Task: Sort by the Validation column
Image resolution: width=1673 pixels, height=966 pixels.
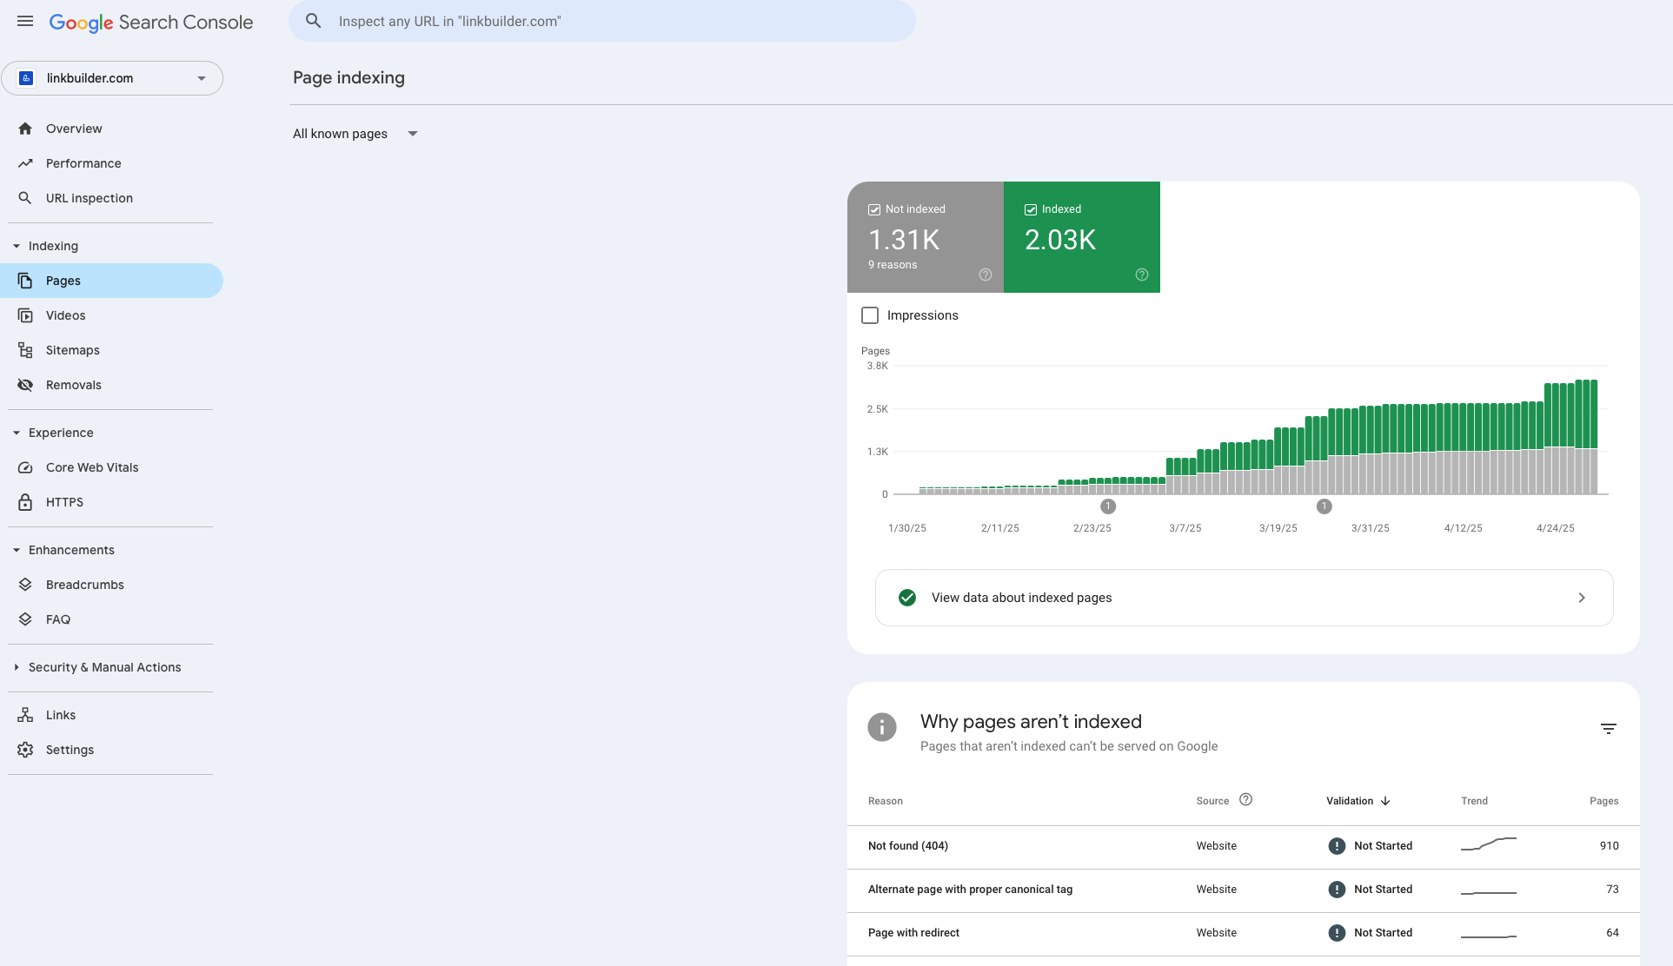Action: tap(1358, 801)
